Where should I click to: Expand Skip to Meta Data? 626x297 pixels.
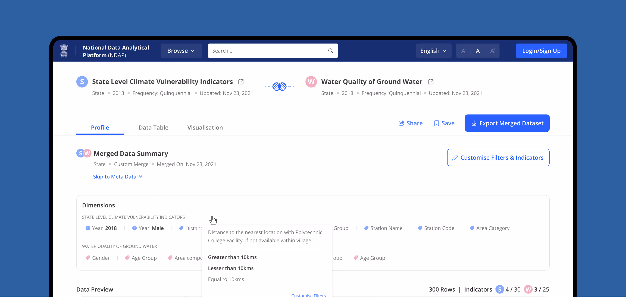[118, 177]
